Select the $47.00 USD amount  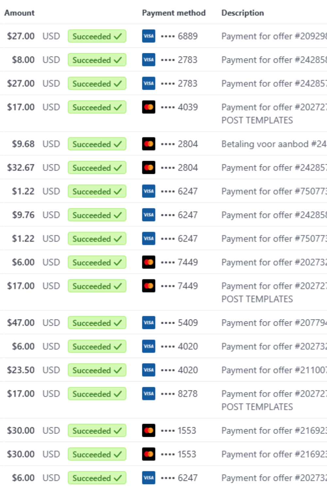pyautogui.click(x=34, y=323)
